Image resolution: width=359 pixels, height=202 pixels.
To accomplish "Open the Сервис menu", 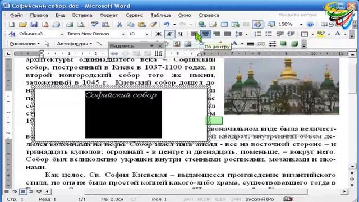I will [134, 15].
